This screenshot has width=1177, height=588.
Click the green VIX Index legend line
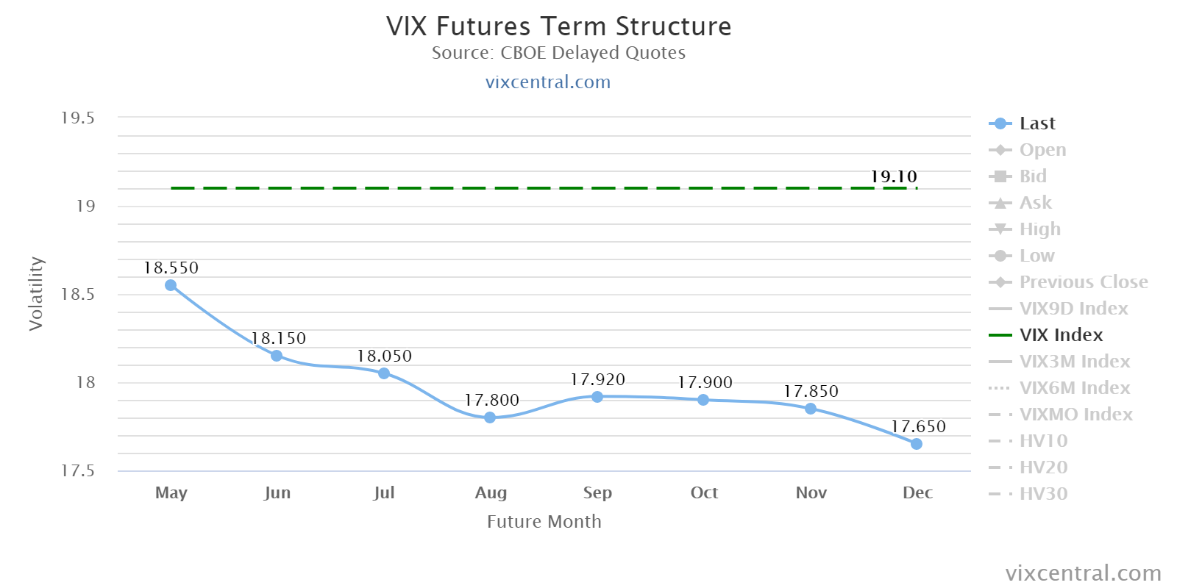click(1000, 335)
